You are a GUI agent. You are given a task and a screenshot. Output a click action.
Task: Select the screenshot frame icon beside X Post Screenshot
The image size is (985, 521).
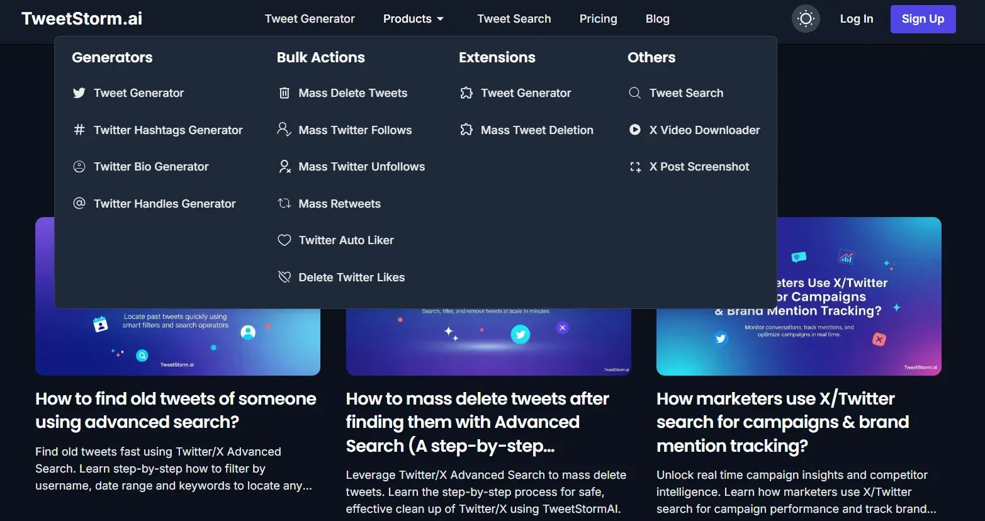point(635,166)
